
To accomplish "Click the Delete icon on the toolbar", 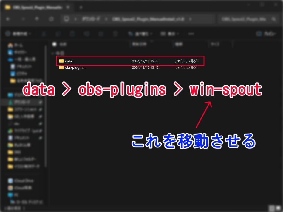I will pos(115,34).
